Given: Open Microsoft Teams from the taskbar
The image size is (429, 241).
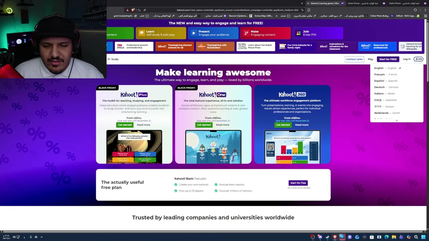Looking at the screenshot, I should pyautogui.click(x=401, y=237).
